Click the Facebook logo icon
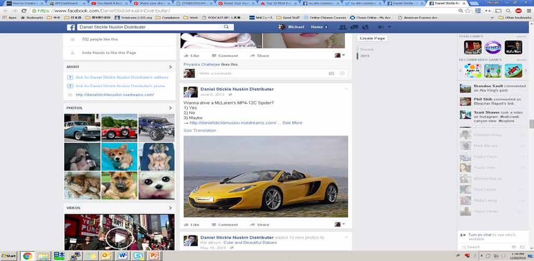Screen dimensions: 534x261 pos(71,27)
